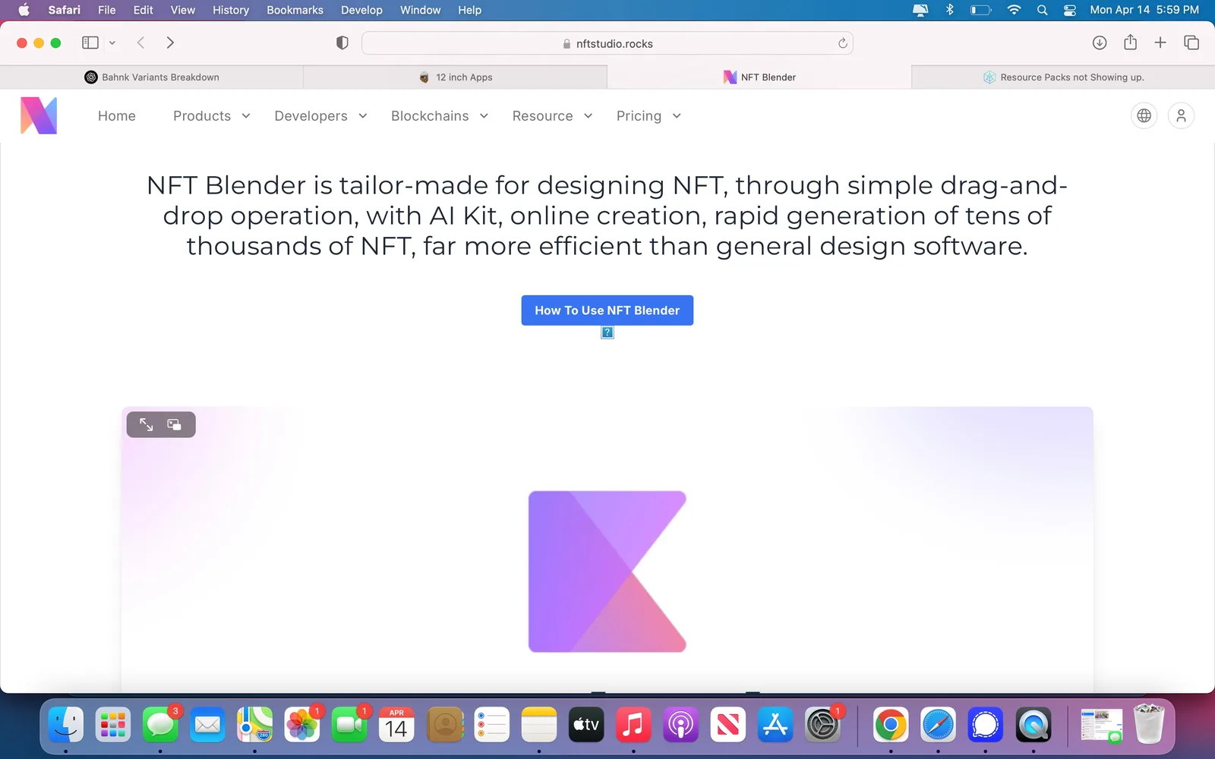The width and height of the screenshot is (1215, 759).
Task: Open Control Center in the menu bar
Action: (1070, 10)
